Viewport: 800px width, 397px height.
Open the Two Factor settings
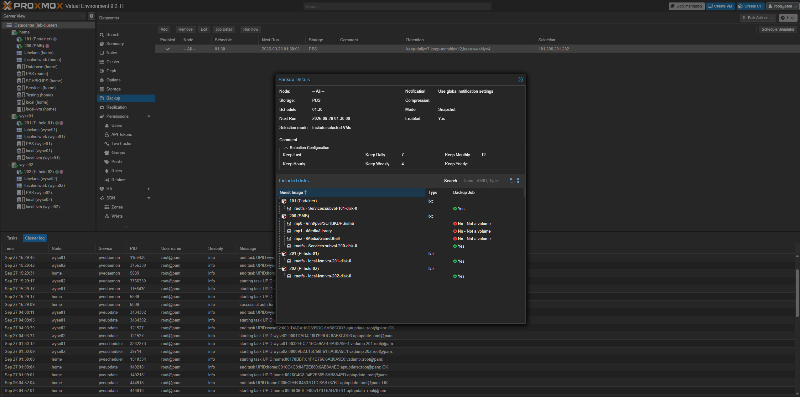(x=122, y=143)
